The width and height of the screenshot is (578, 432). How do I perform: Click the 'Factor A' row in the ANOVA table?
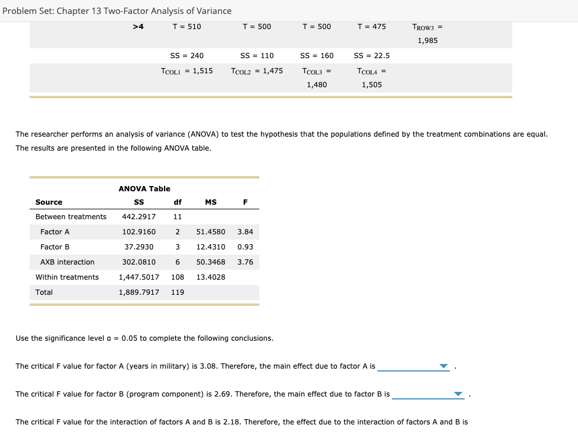click(55, 231)
